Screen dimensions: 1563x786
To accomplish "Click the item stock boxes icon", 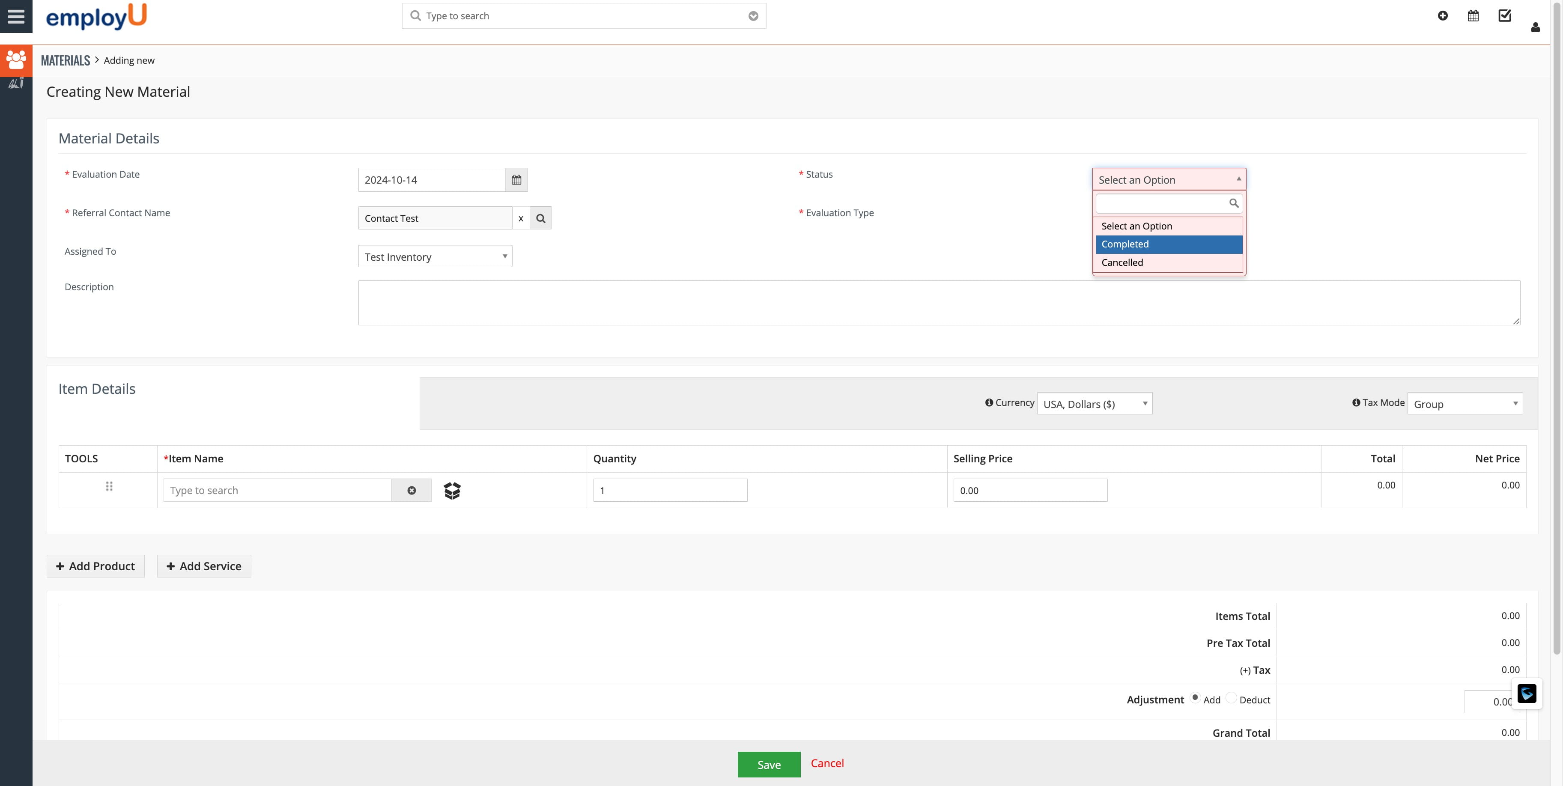I will pyautogui.click(x=452, y=490).
